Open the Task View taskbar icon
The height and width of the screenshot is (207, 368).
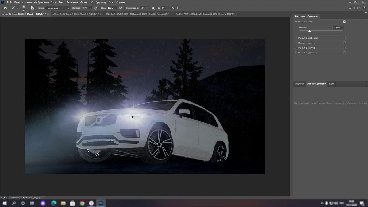pyautogui.click(x=32, y=203)
